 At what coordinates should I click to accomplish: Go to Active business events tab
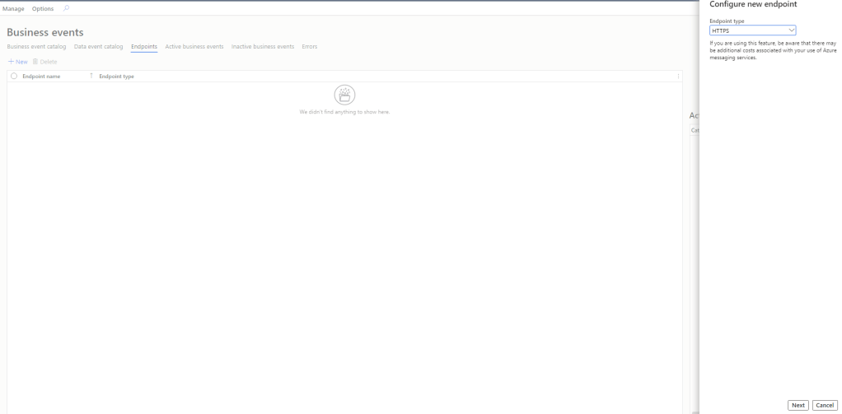pyautogui.click(x=194, y=46)
